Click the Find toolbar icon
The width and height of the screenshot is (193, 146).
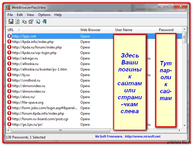(x=38, y=21)
